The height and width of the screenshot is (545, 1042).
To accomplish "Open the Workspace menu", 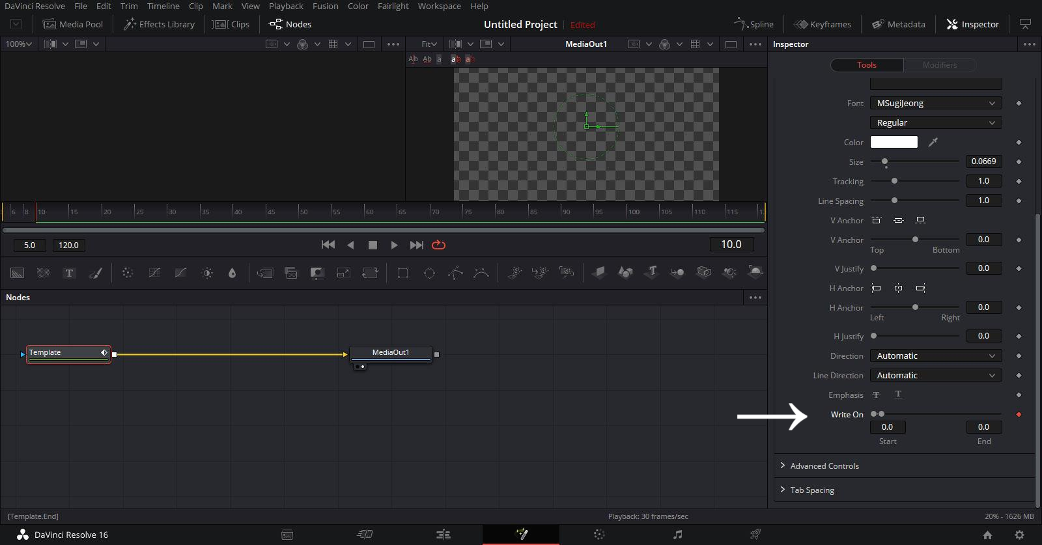I will coord(439,6).
